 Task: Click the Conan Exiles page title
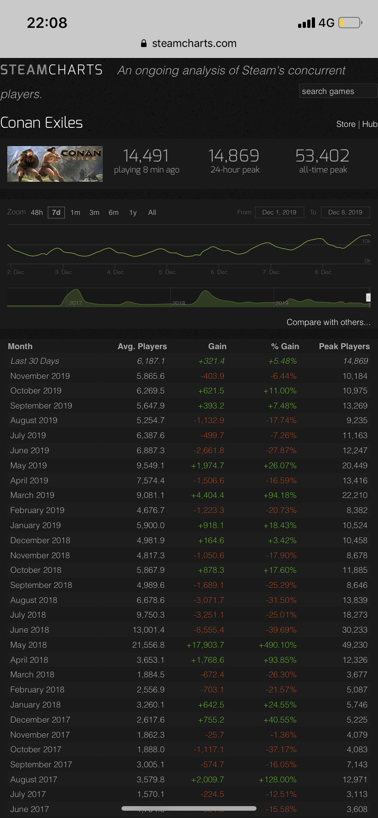(42, 123)
